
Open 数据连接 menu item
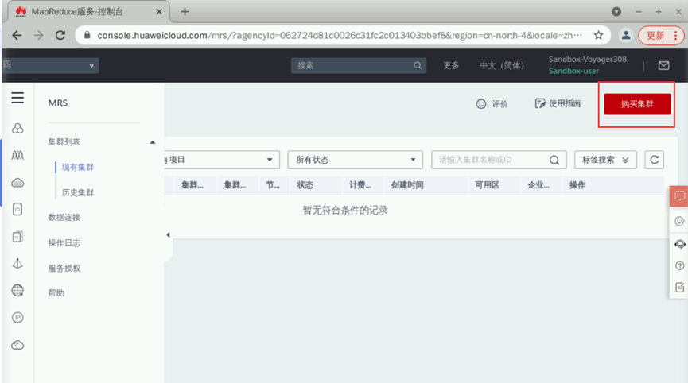[x=64, y=217]
